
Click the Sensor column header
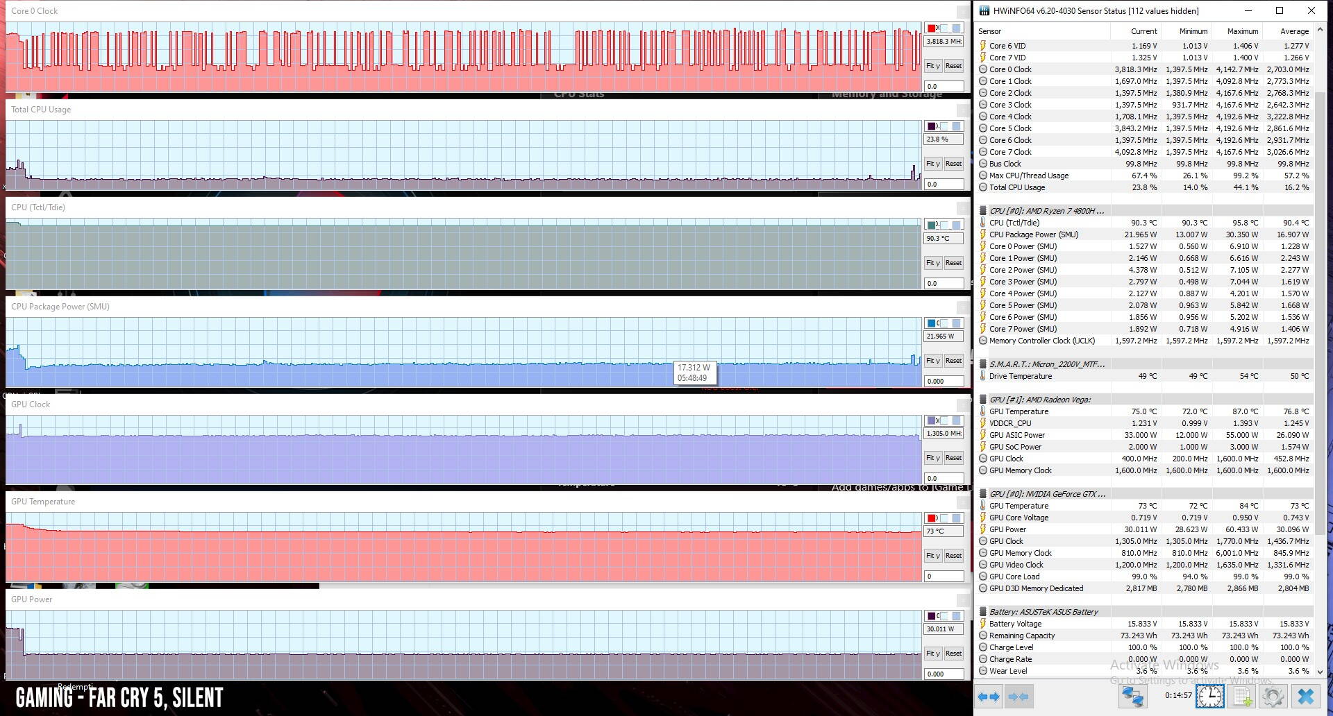coord(990,31)
